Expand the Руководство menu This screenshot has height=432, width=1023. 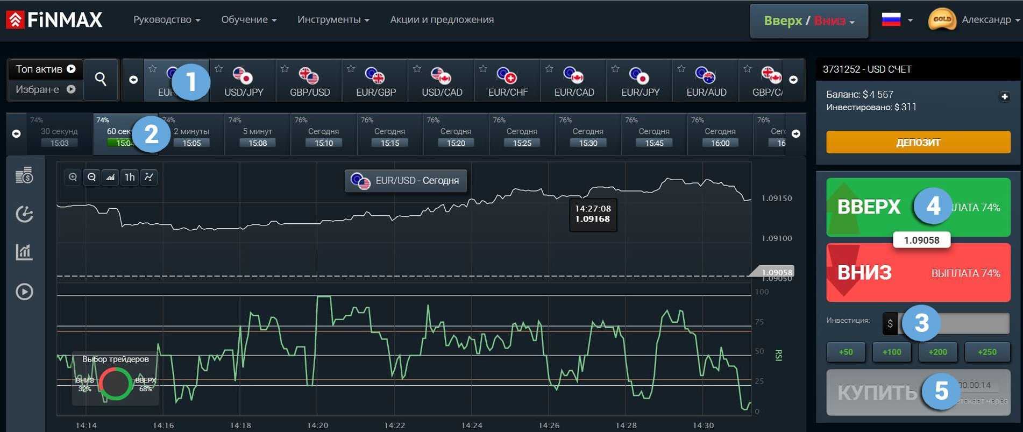pyautogui.click(x=167, y=20)
